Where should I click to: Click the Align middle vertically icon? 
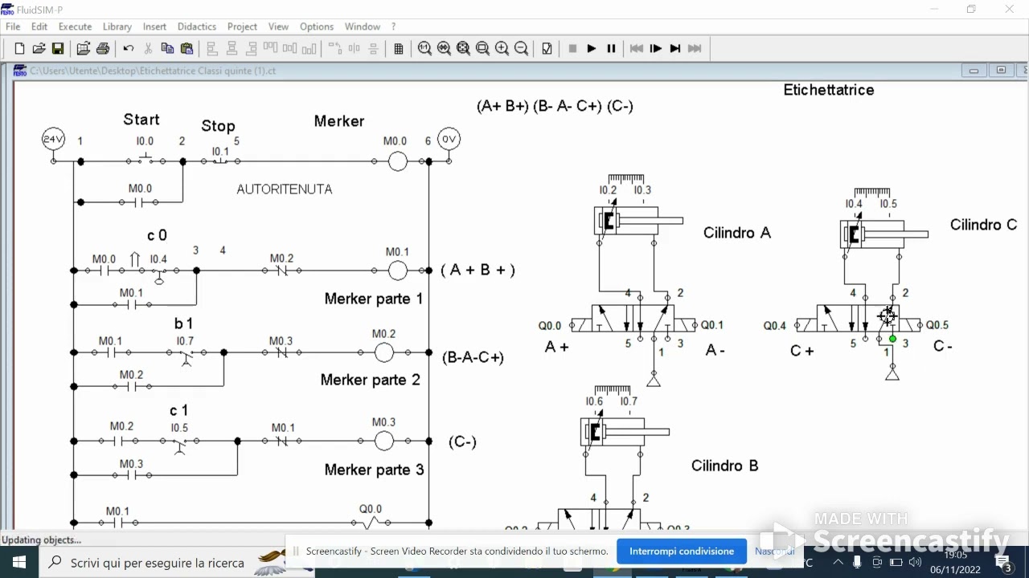click(289, 49)
